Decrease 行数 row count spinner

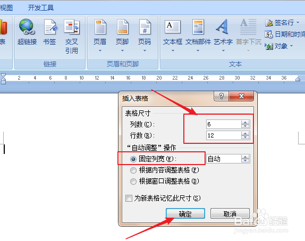pos(245,137)
